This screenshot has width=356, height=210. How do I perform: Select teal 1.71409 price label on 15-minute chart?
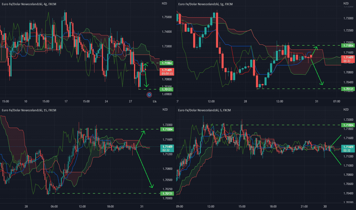(167, 148)
